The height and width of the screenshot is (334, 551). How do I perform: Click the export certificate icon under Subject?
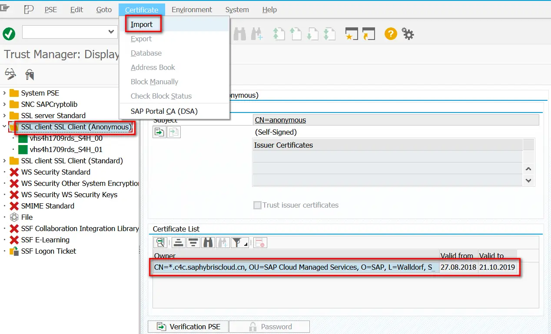click(x=159, y=132)
